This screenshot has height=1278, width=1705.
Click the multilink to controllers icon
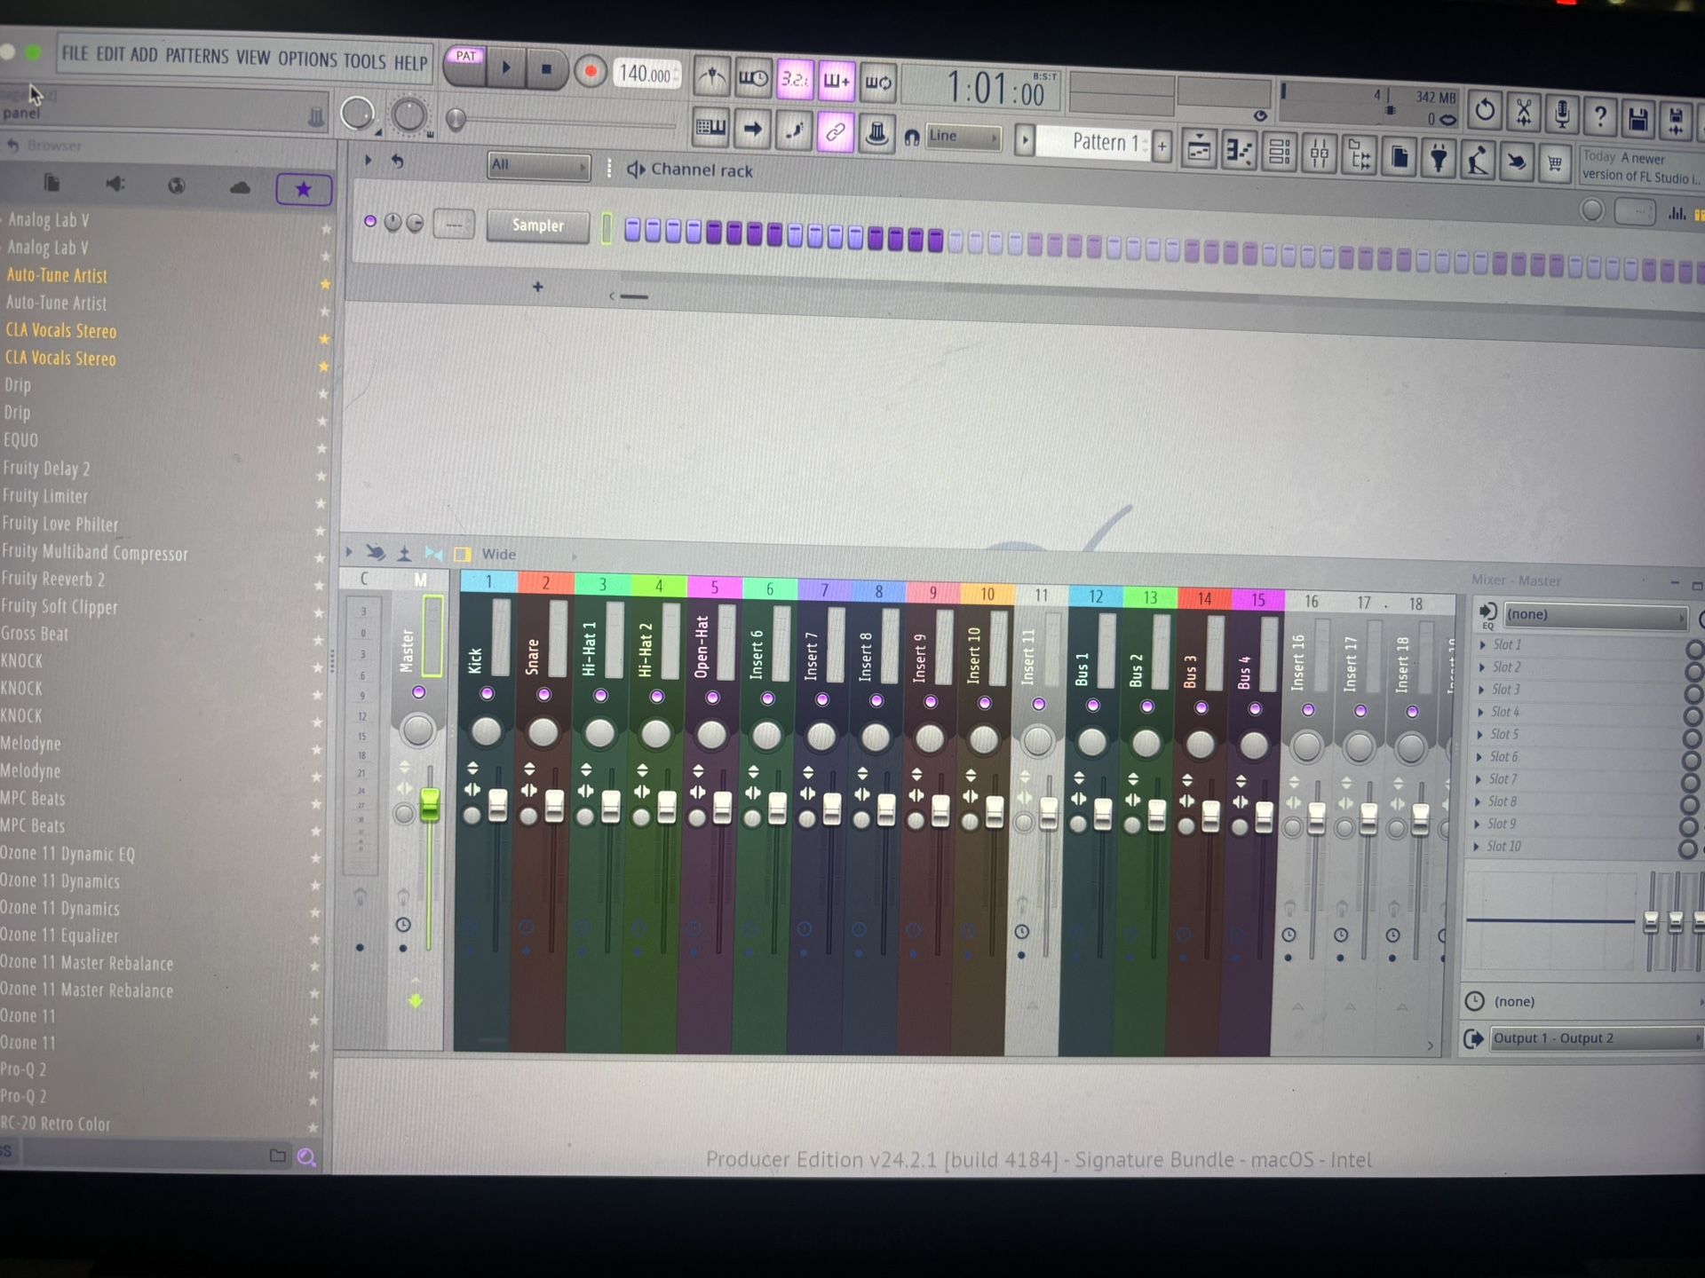(x=877, y=134)
